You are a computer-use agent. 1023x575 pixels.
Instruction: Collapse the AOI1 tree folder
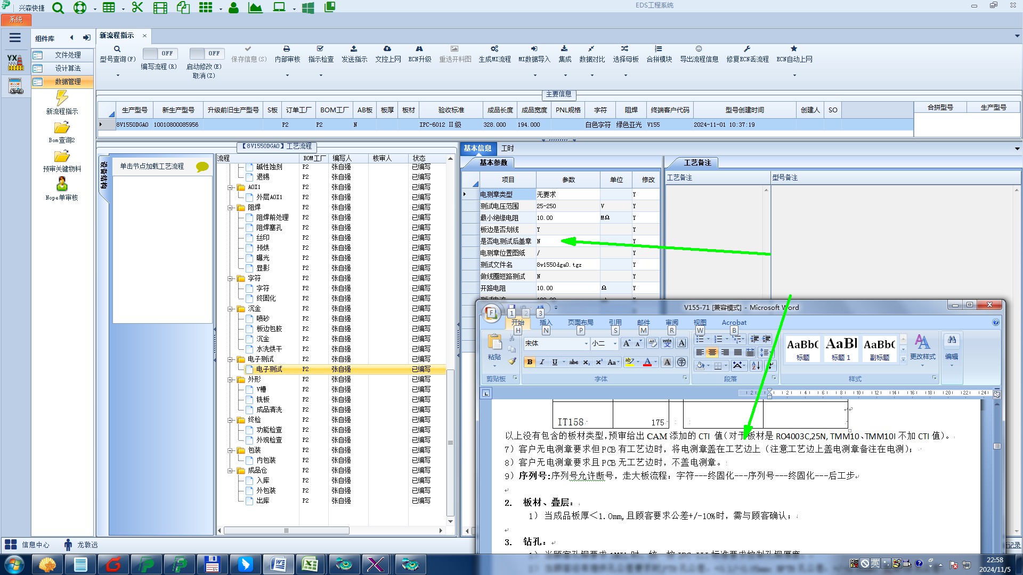(x=230, y=187)
